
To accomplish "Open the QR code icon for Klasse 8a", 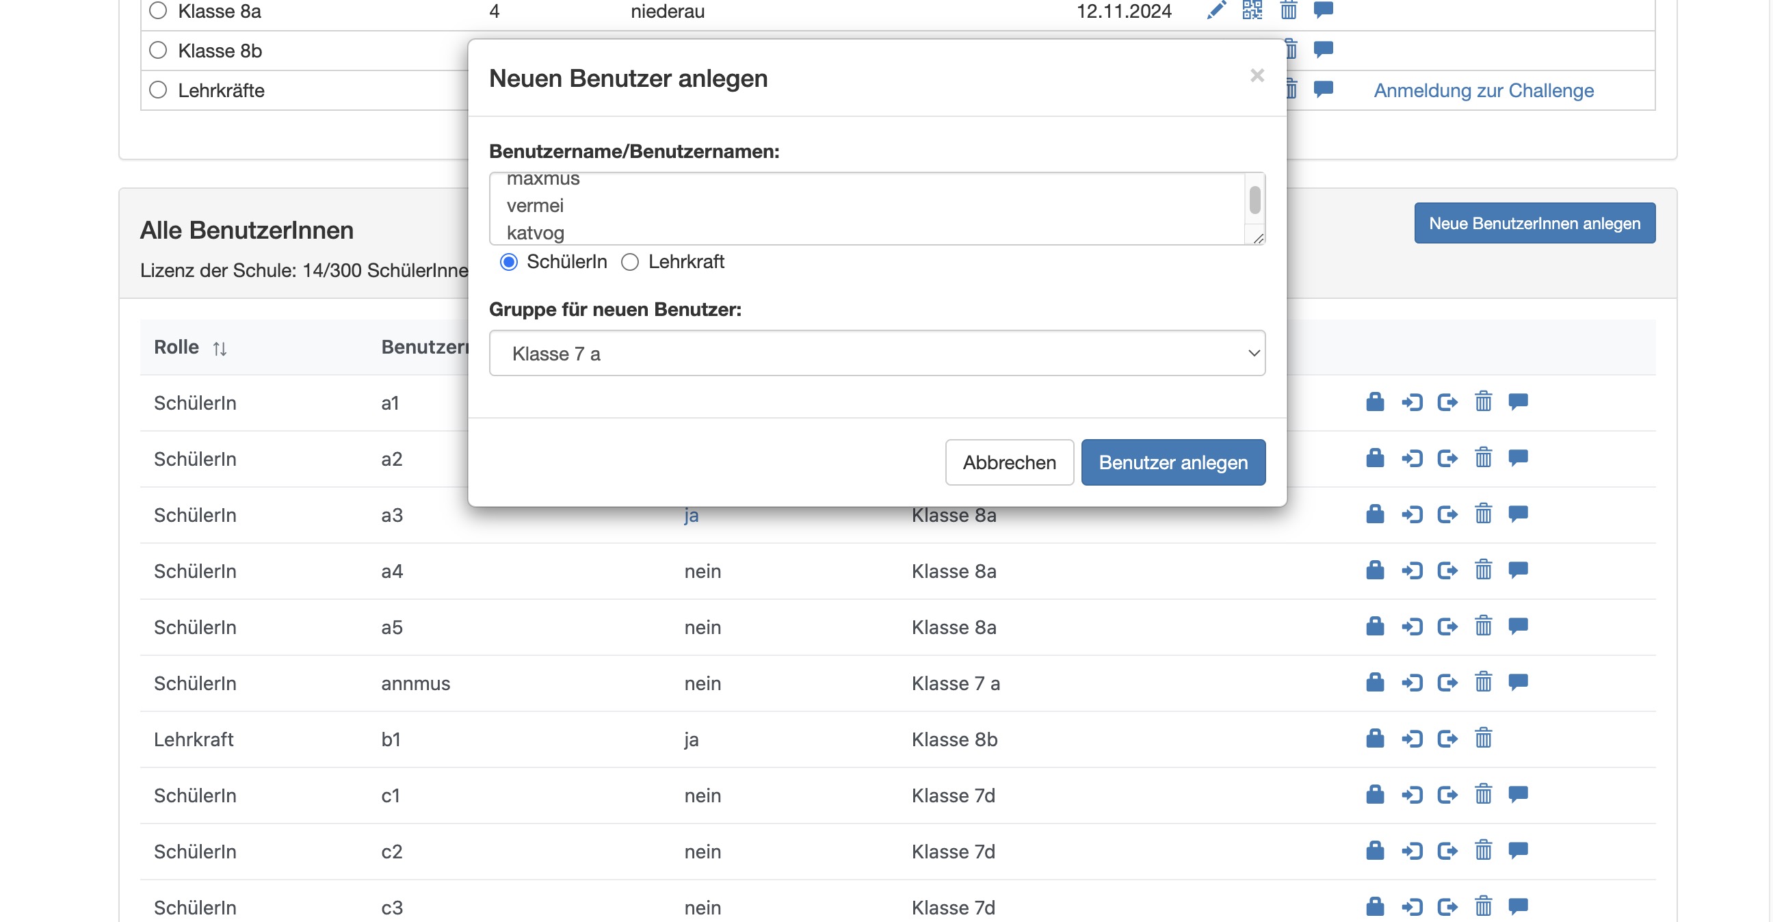I will tap(1252, 11).
